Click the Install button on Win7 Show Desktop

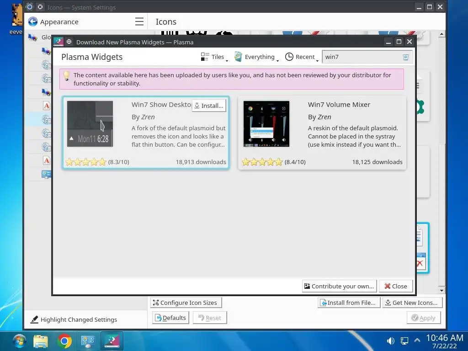tap(209, 106)
